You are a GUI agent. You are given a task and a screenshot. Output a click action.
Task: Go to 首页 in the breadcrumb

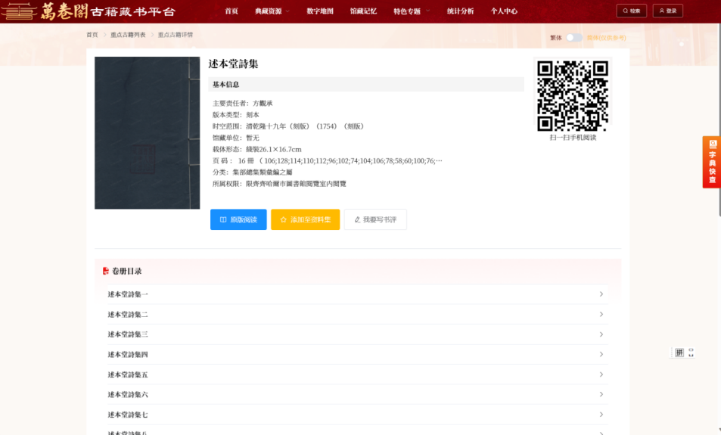coord(92,35)
